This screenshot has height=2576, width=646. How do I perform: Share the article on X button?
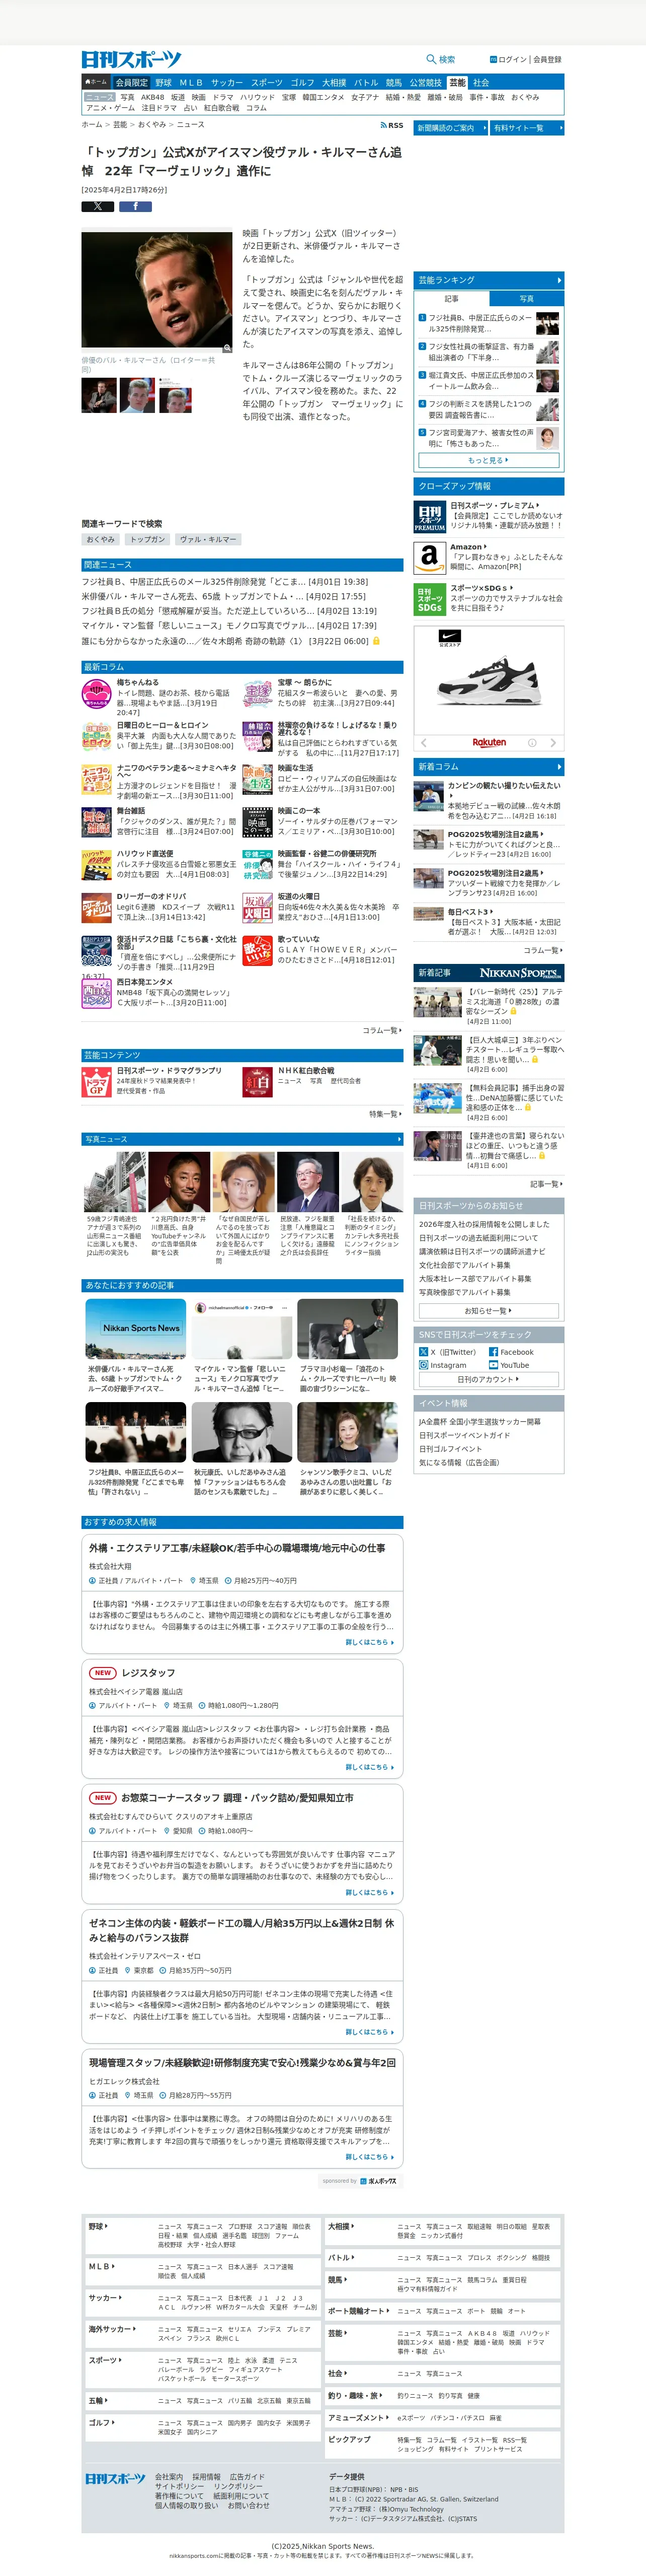point(98,207)
